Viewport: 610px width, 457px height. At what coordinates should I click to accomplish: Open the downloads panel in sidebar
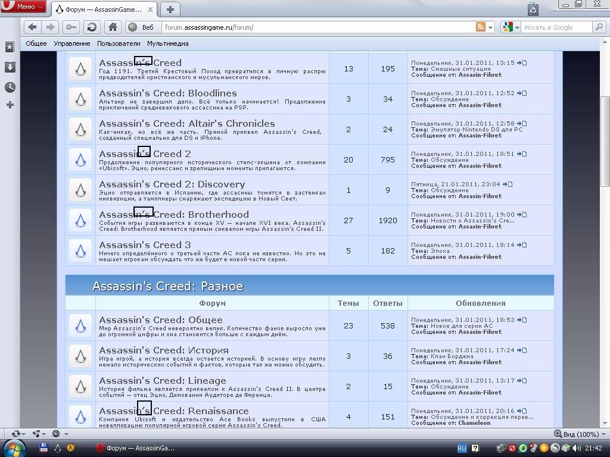[10, 67]
